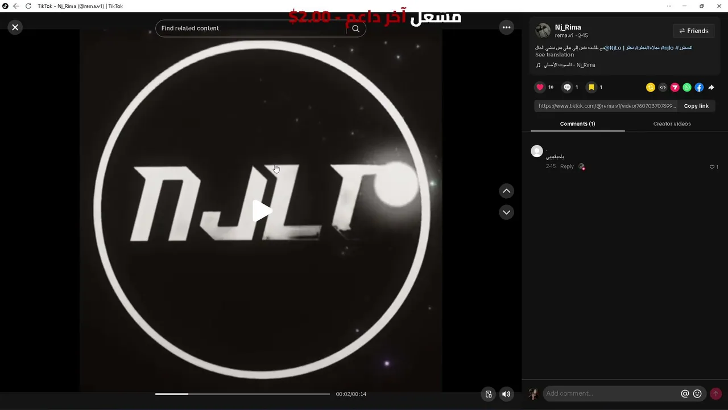This screenshot has height=410, width=728.
Task: Unlike the video with the heart icon
Action: (540, 87)
